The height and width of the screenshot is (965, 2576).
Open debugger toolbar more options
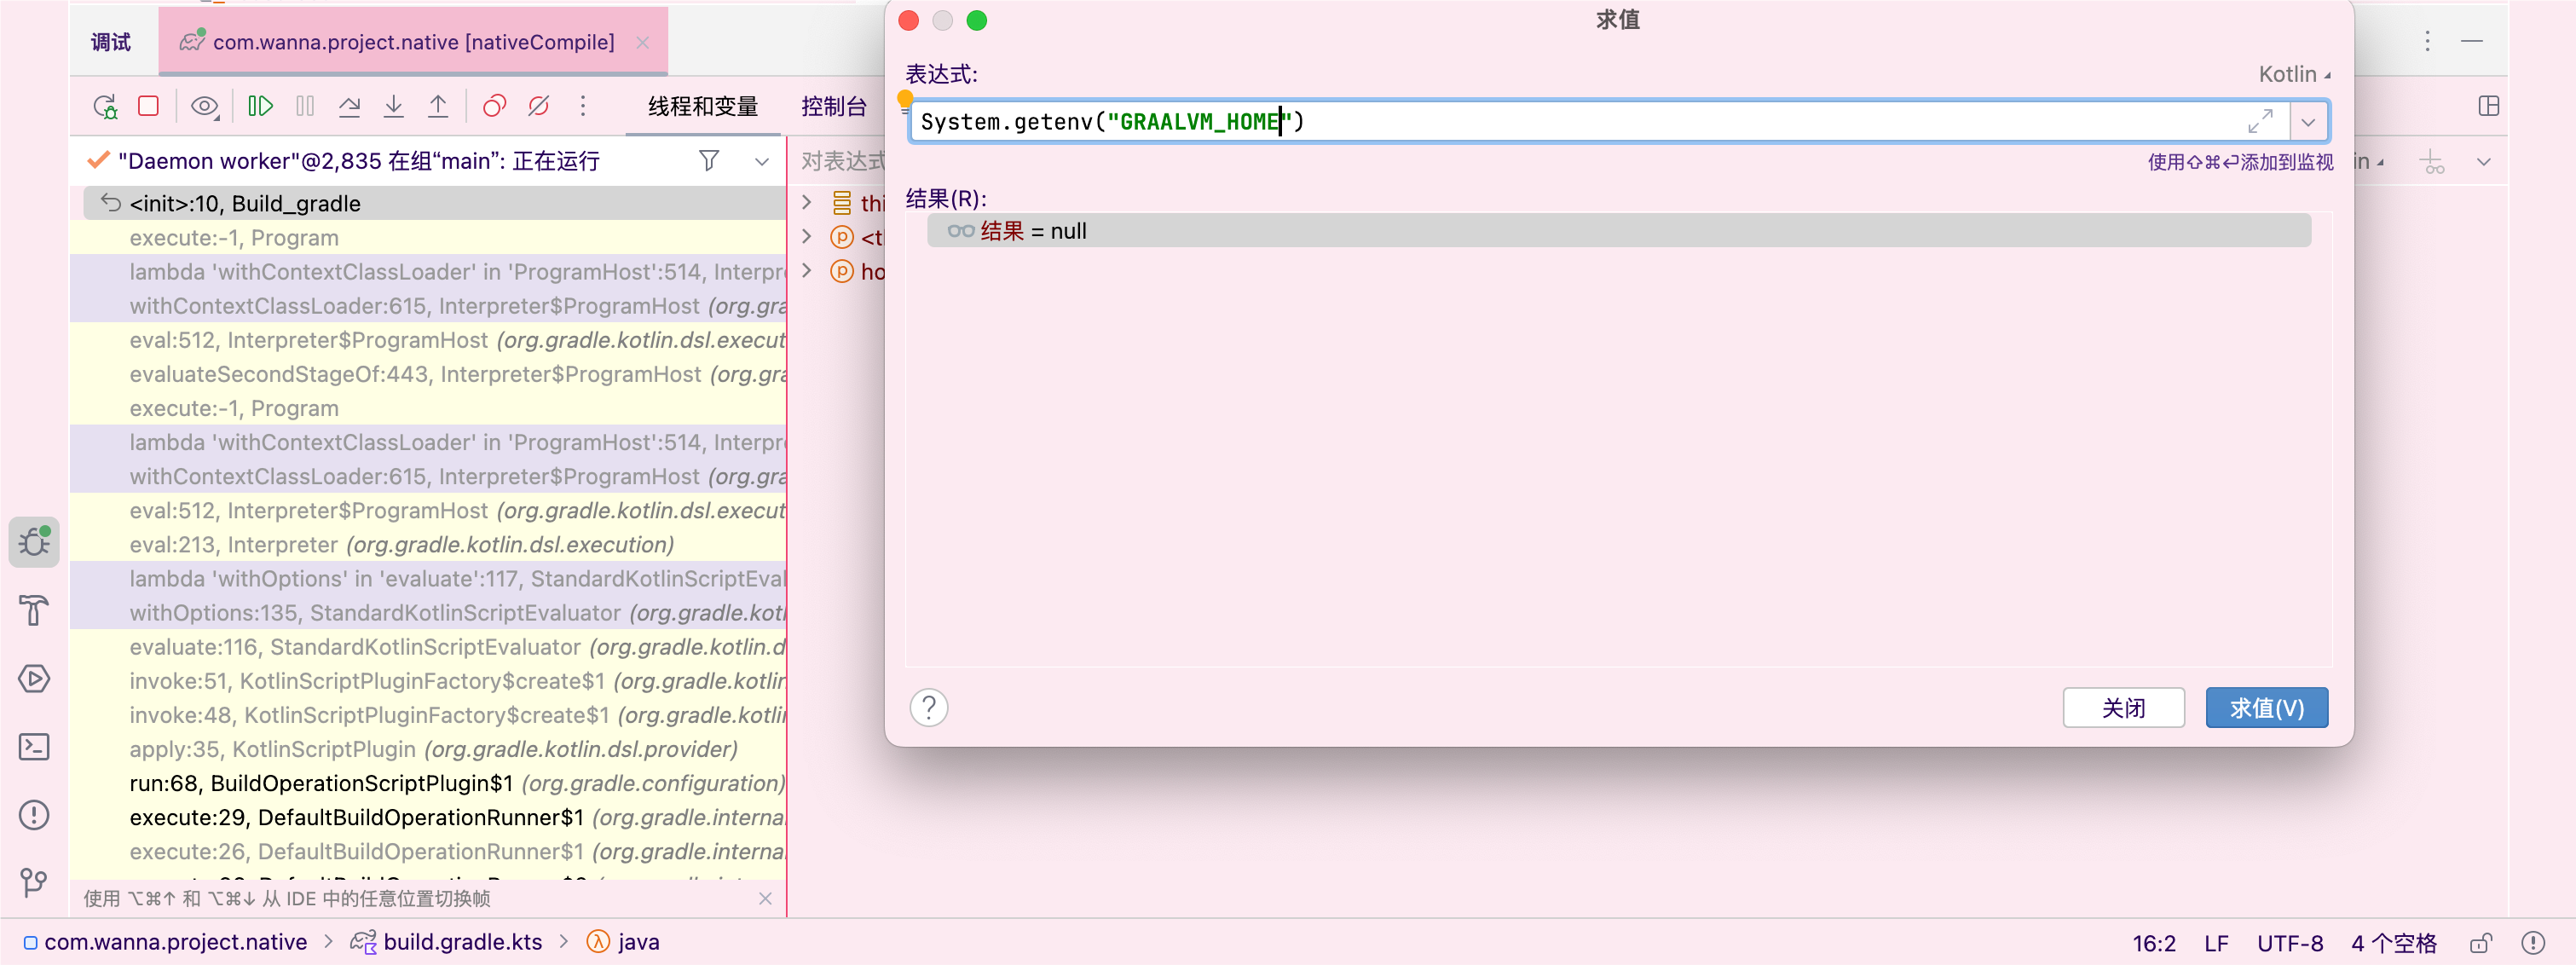tap(583, 106)
